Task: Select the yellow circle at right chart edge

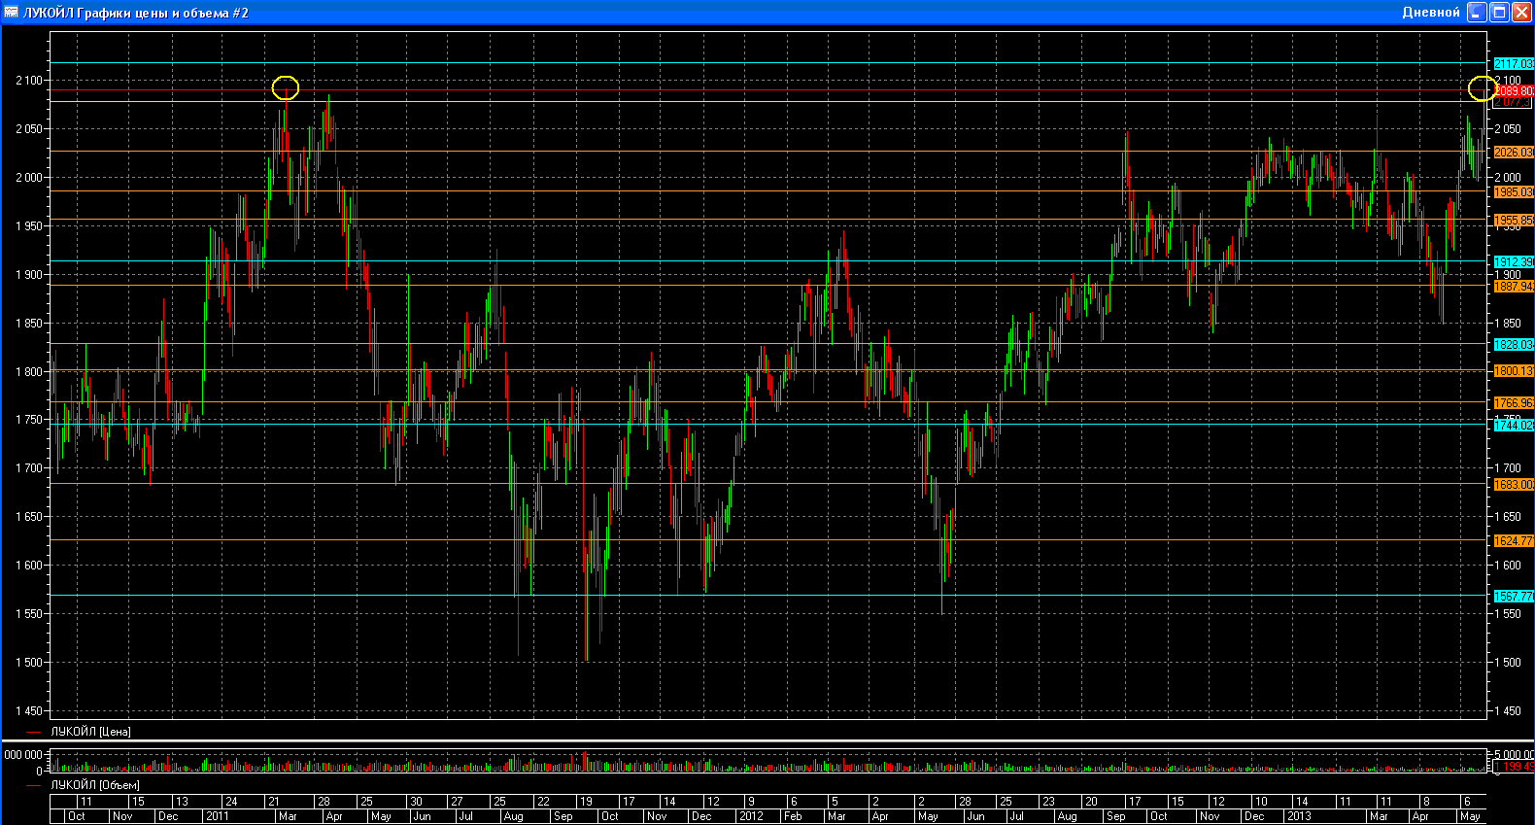Action: point(1482,88)
